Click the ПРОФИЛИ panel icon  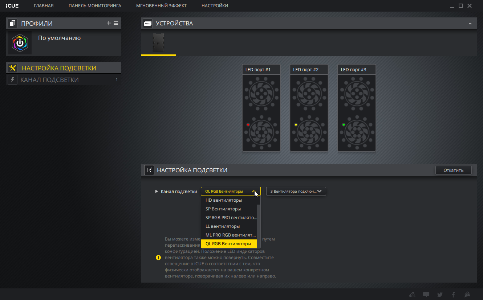tap(13, 24)
